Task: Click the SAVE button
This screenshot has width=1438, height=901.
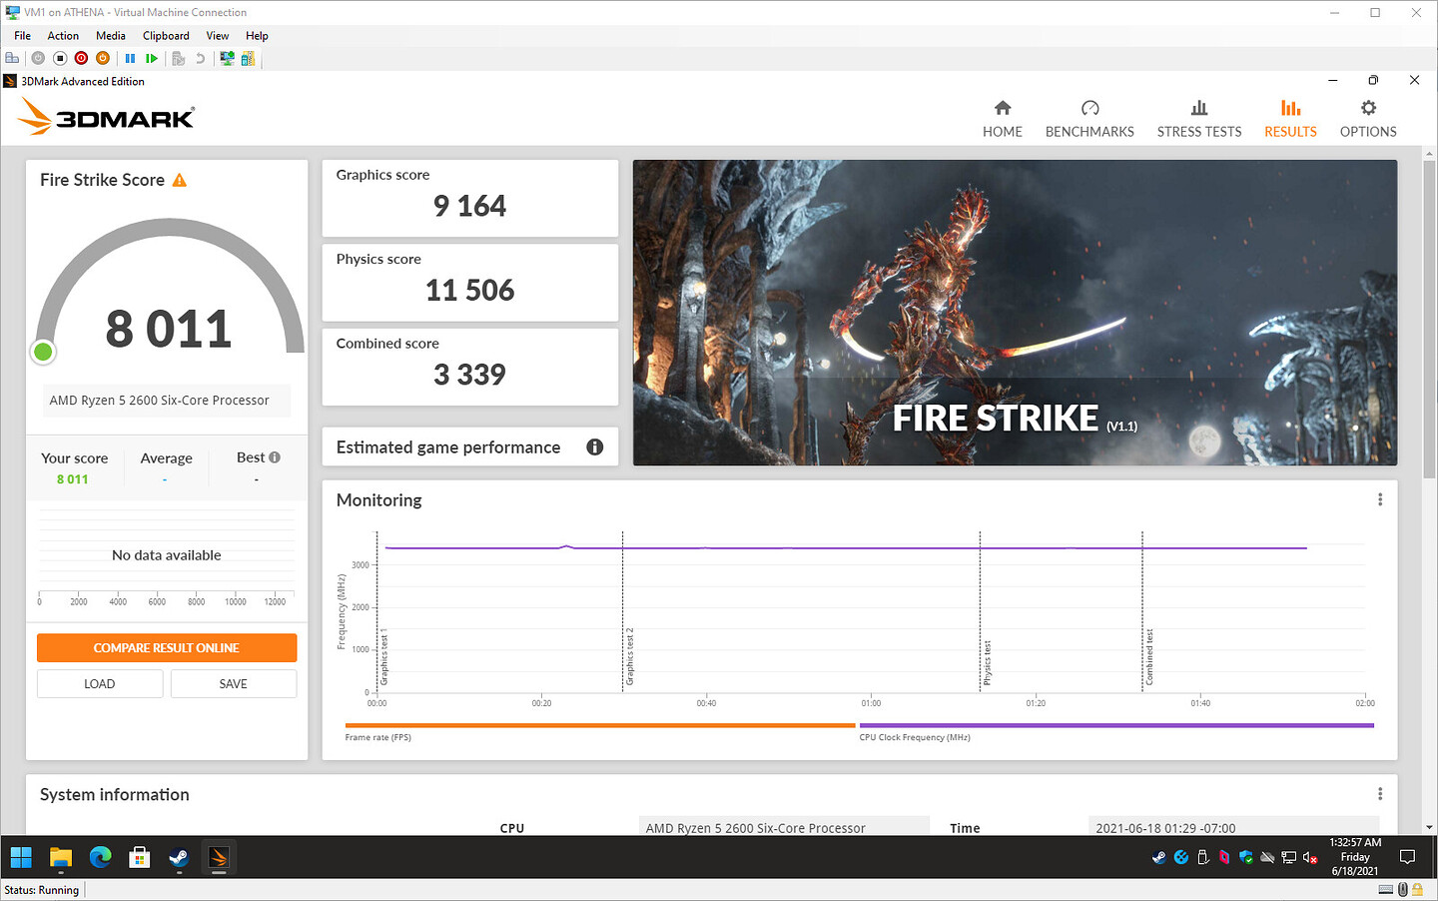Action: [x=234, y=684]
